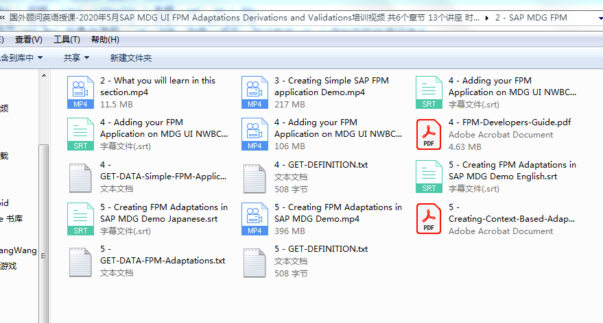Open the 共享 dropdown in toolbar
This screenshot has height=323, width=603.
(76, 58)
